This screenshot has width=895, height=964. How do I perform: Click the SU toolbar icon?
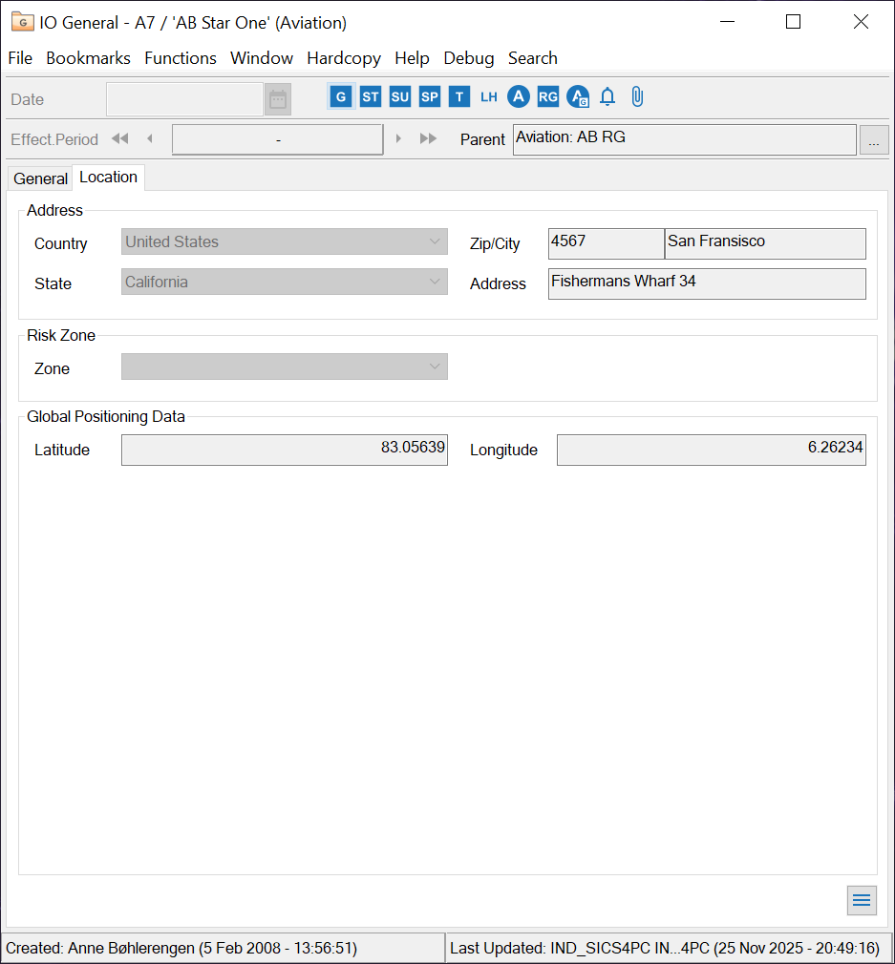coord(400,97)
